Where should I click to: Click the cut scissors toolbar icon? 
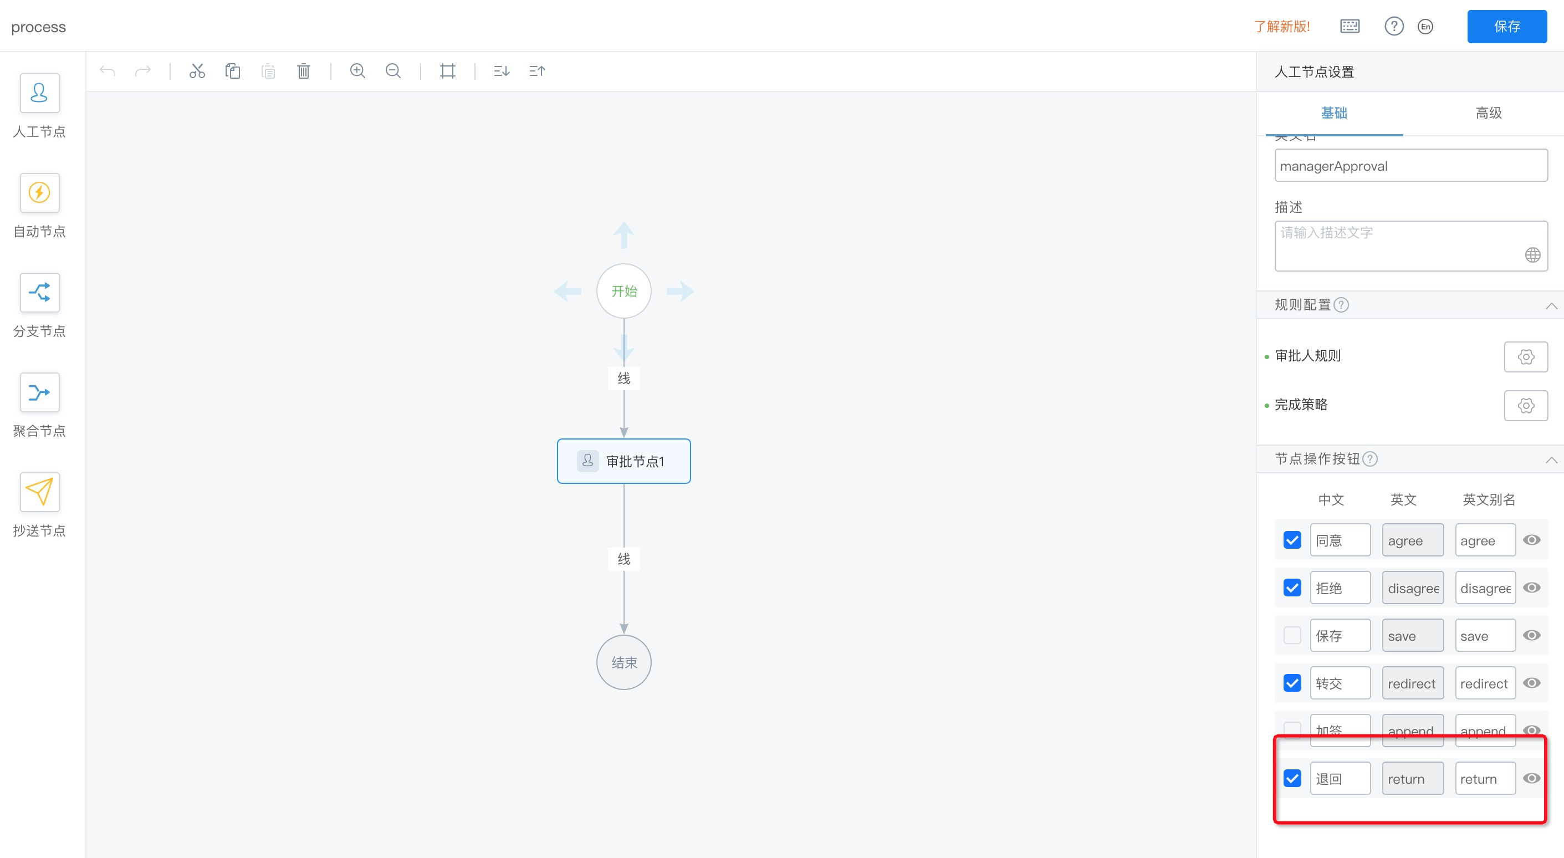(197, 71)
